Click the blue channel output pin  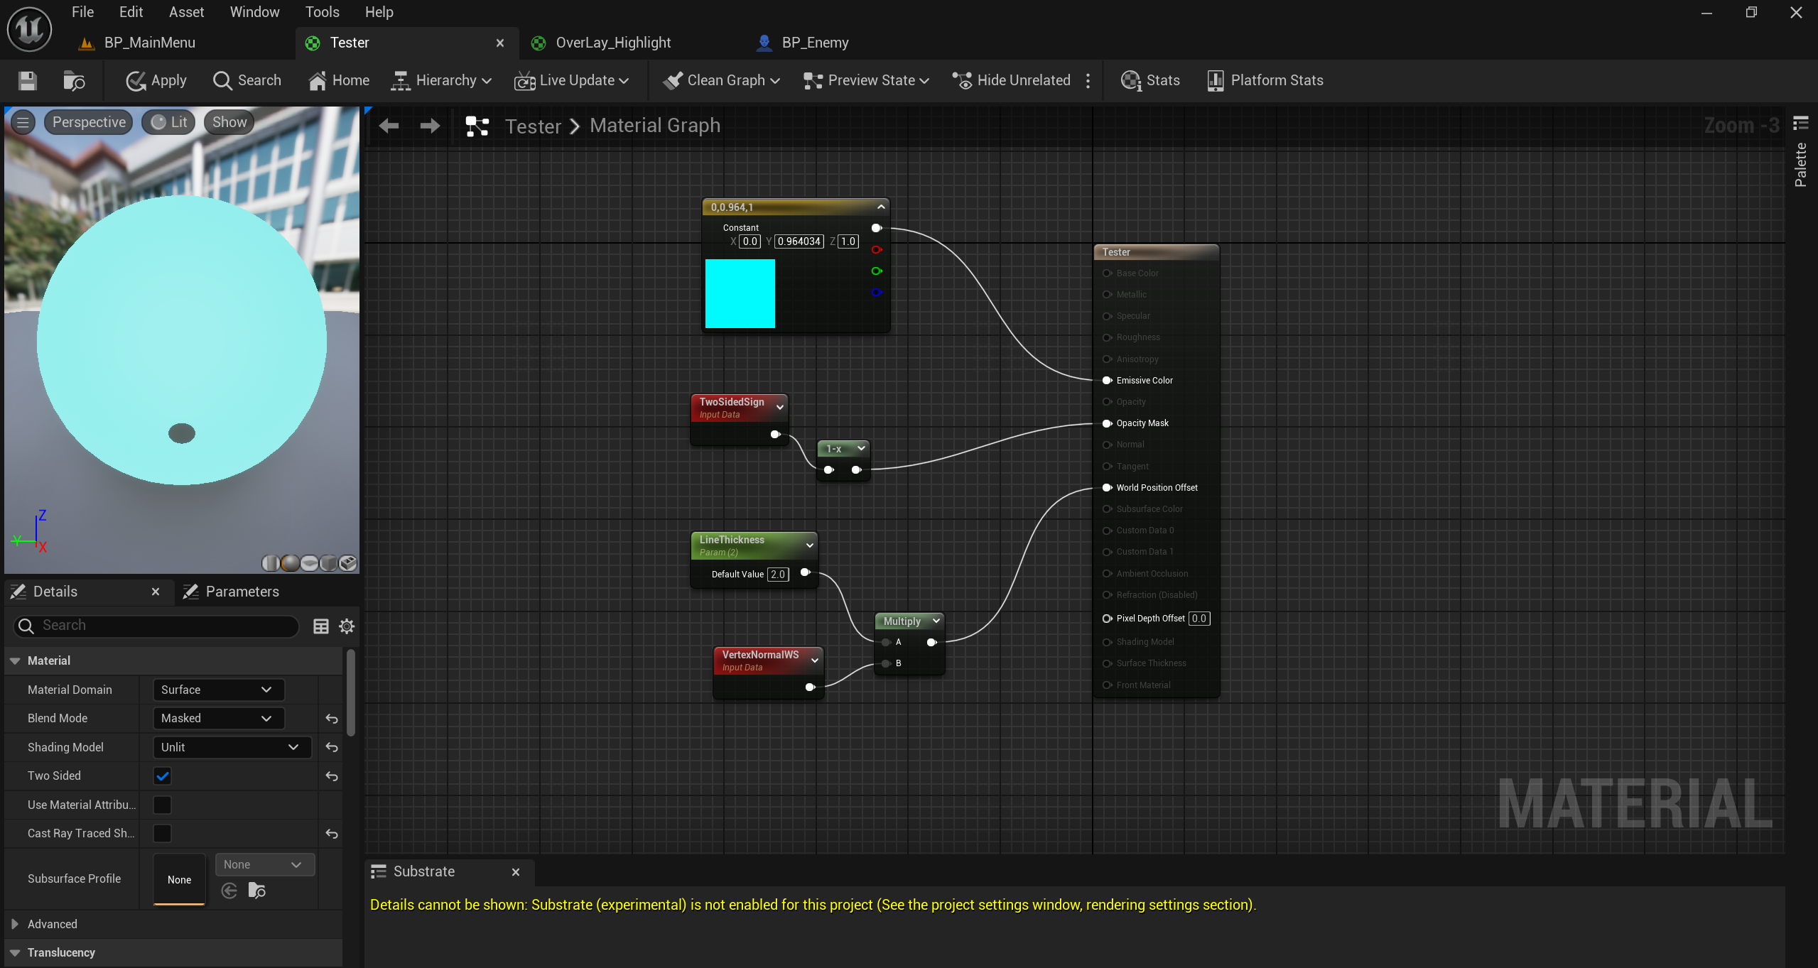(877, 292)
